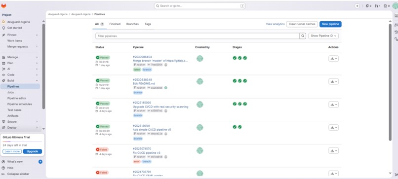This screenshot has height=179, width=398.
Task: Click creator avatar for pipeline #2525136101
Action: [x=200, y=127]
